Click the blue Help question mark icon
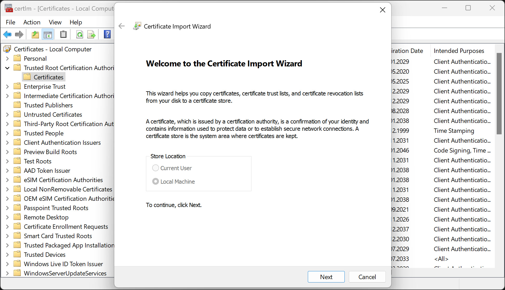The height and width of the screenshot is (290, 505). (107, 34)
